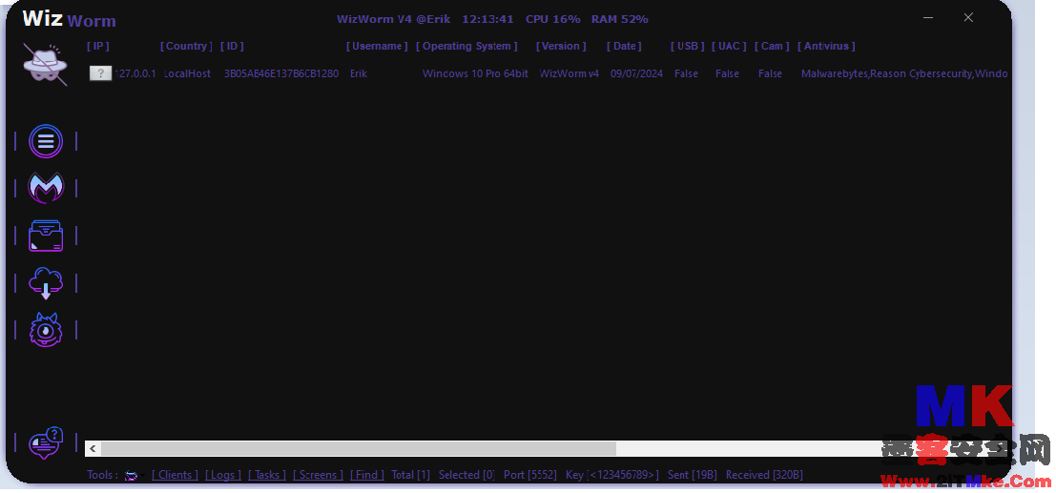Click the Antivirus column header
This screenshot has height=493, width=1056.
[x=826, y=46]
